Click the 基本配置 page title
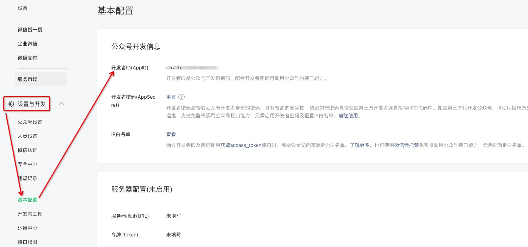Viewport: 528px width, 247px height. (x=115, y=11)
